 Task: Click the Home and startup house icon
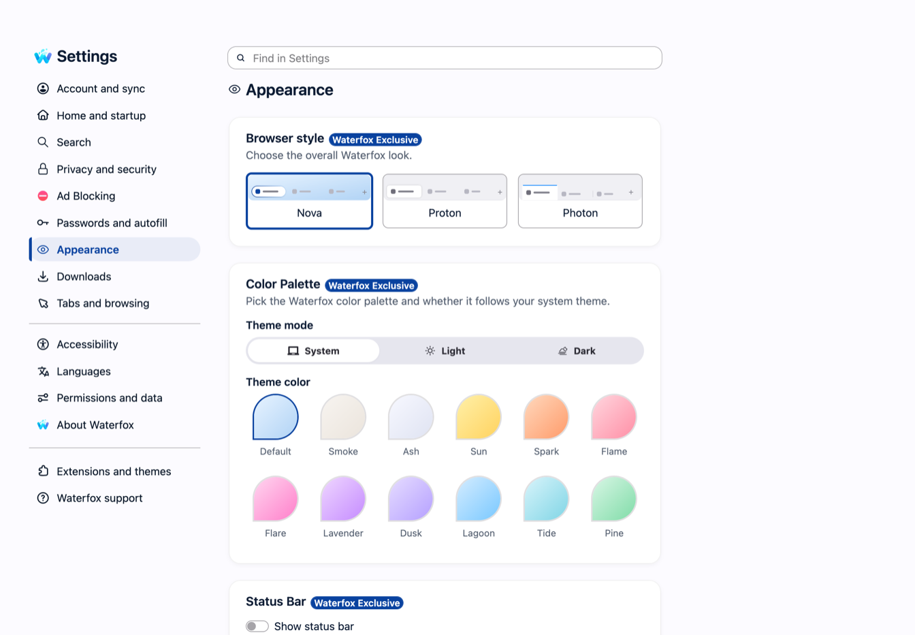coord(43,115)
